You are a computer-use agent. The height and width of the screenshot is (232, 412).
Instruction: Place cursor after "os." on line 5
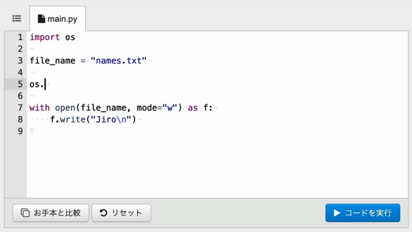pos(45,84)
